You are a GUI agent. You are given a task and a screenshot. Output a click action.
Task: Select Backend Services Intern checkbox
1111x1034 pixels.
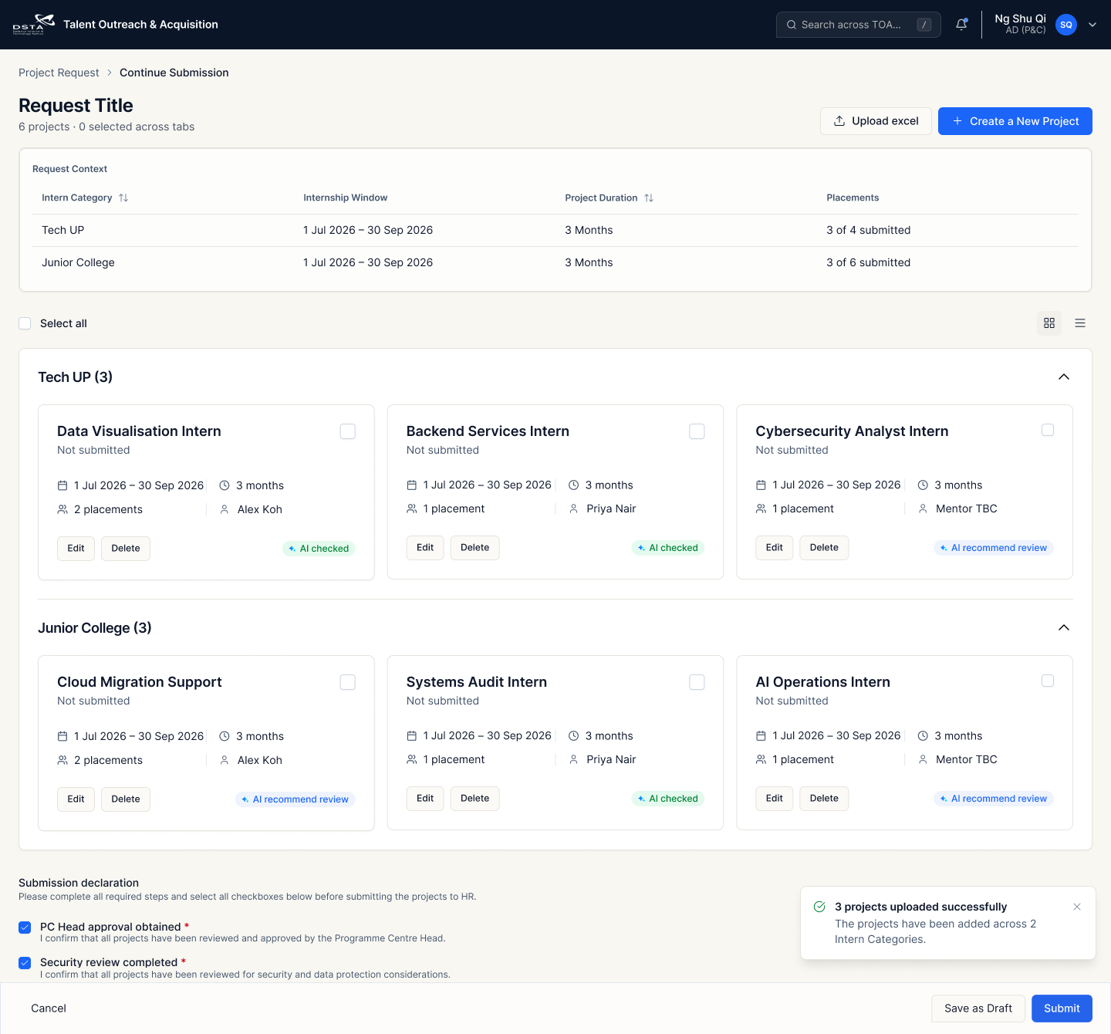pyautogui.click(x=697, y=431)
